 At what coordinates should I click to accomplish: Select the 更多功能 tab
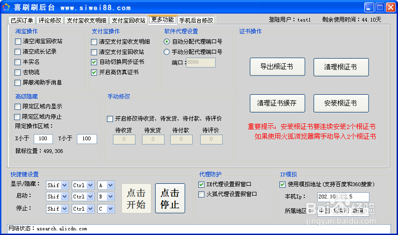[x=163, y=20]
